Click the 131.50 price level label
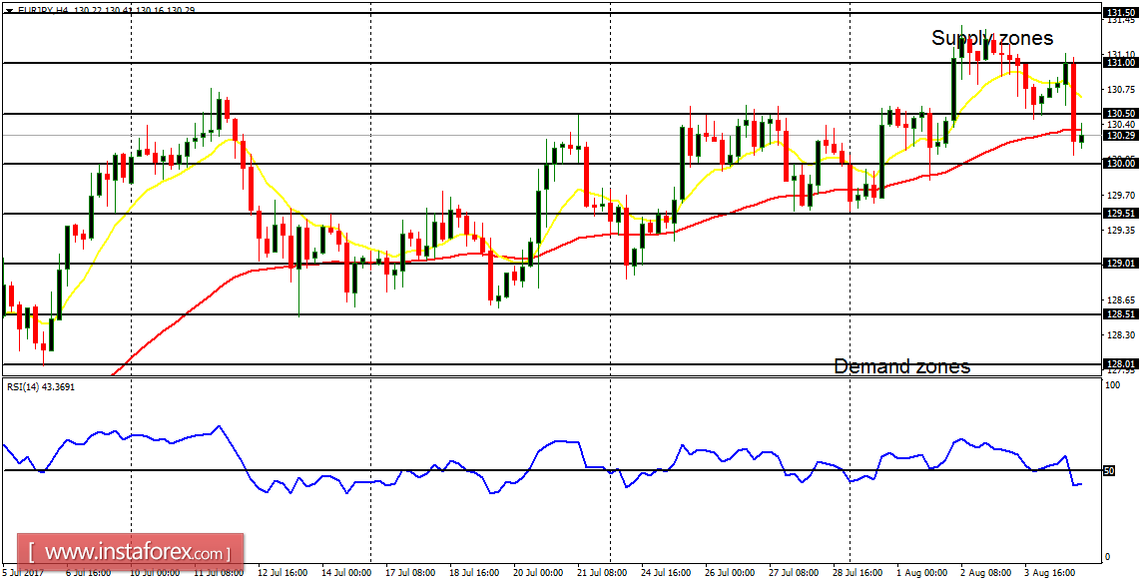This screenshot has width=1141, height=584. click(x=1119, y=13)
